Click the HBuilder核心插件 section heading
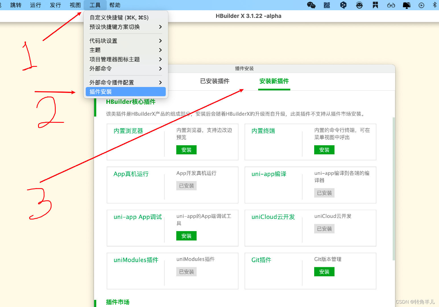The height and width of the screenshot is (307, 439). (131, 102)
